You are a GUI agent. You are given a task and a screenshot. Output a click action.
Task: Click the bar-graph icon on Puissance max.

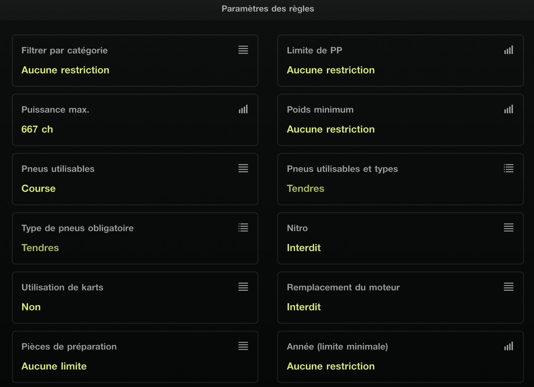pos(243,109)
